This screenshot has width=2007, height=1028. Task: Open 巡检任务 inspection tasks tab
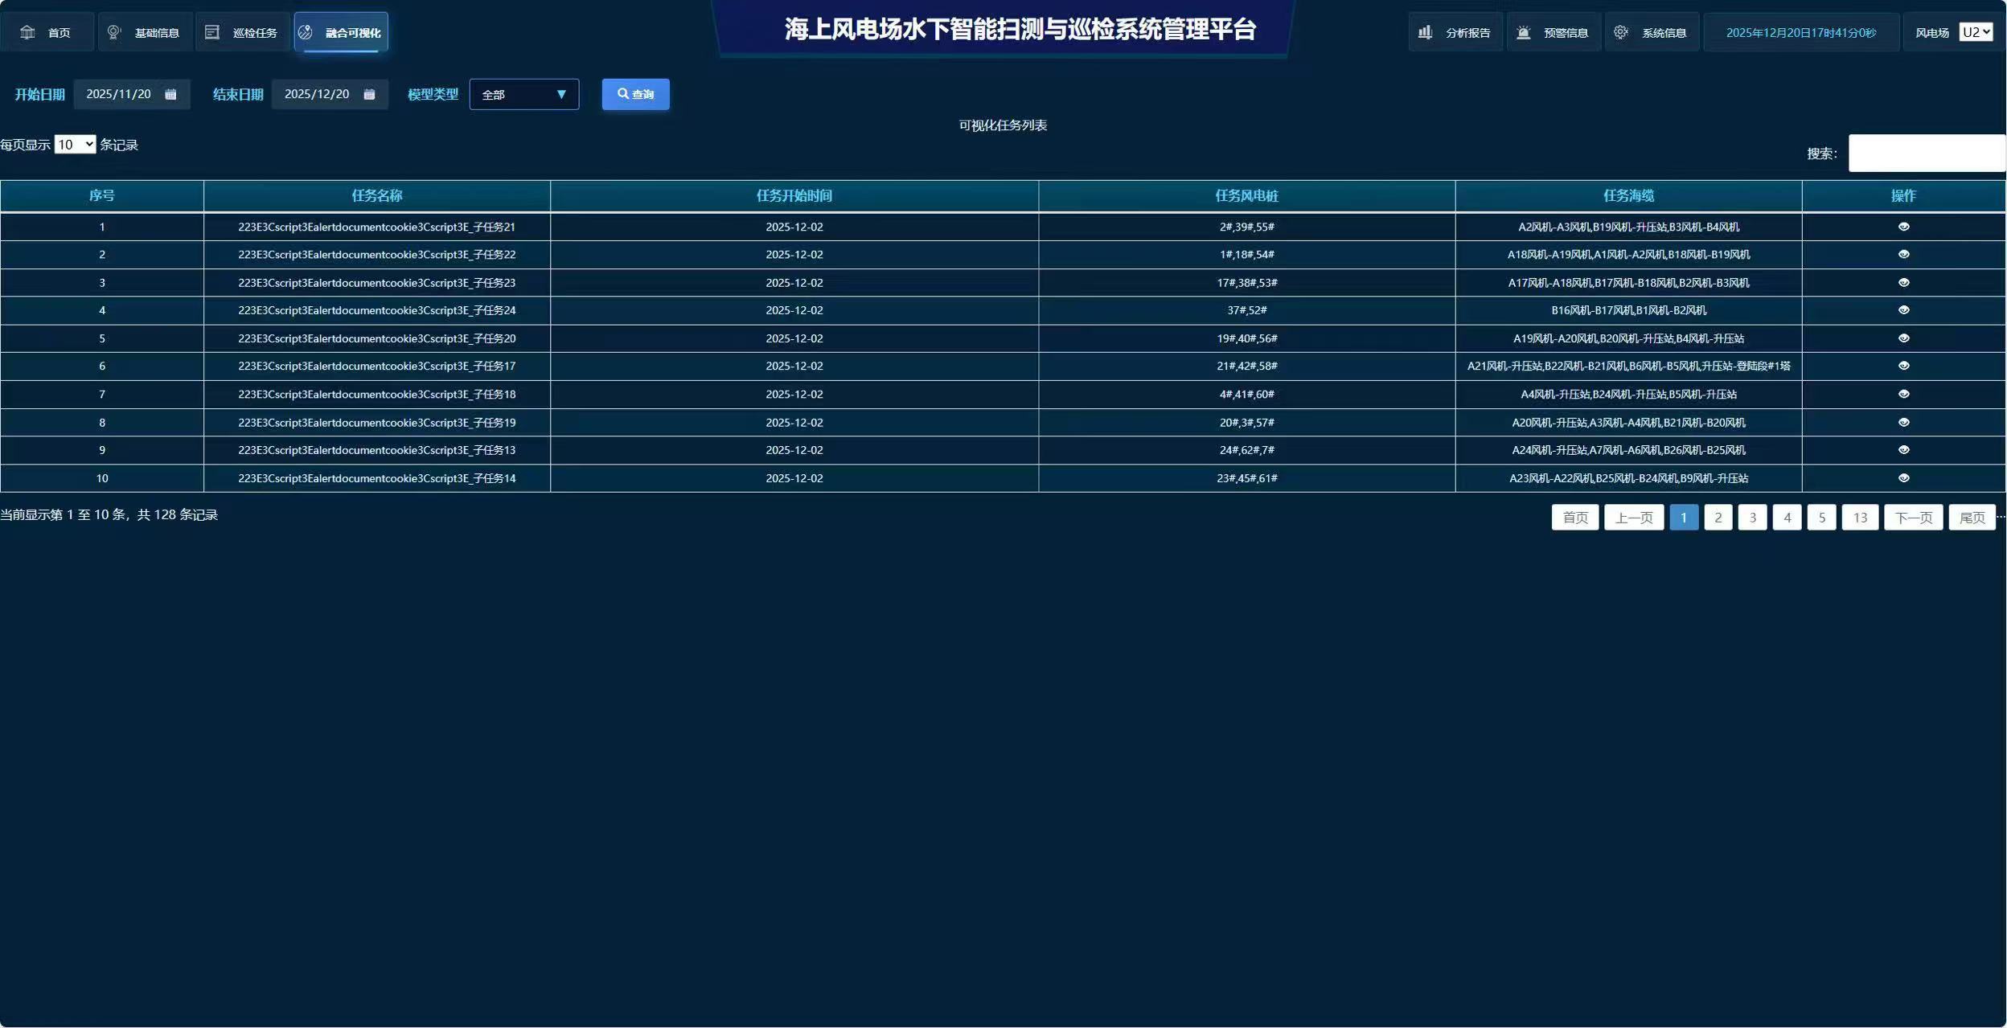coord(243,32)
